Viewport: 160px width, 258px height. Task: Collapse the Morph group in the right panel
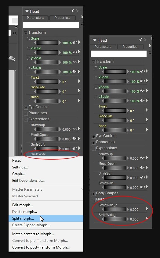click(93, 200)
